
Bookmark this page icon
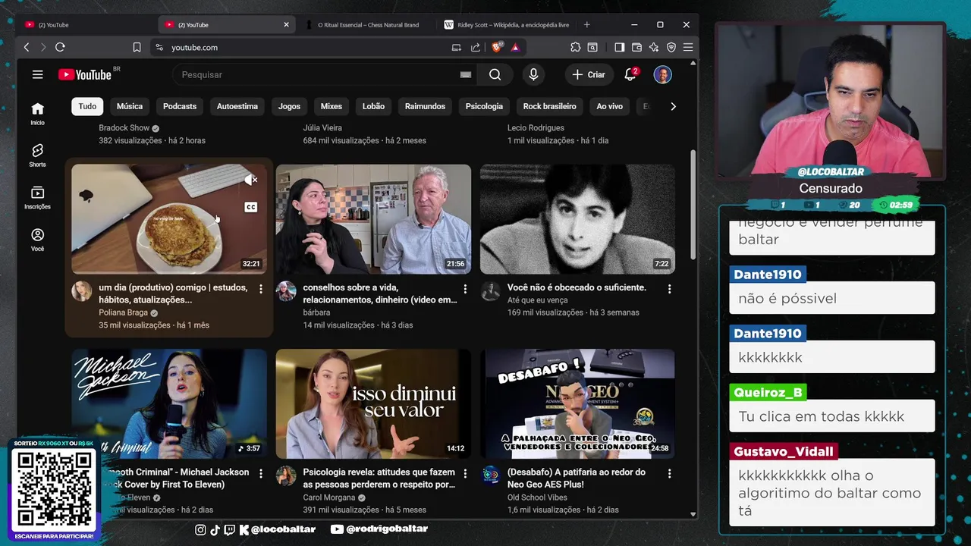pos(137,47)
